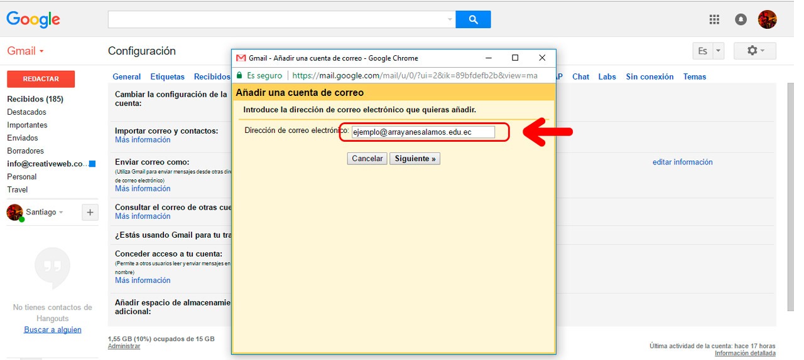804x360 pixels.
Task: Switch to the General settings tab
Action: click(127, 77)
